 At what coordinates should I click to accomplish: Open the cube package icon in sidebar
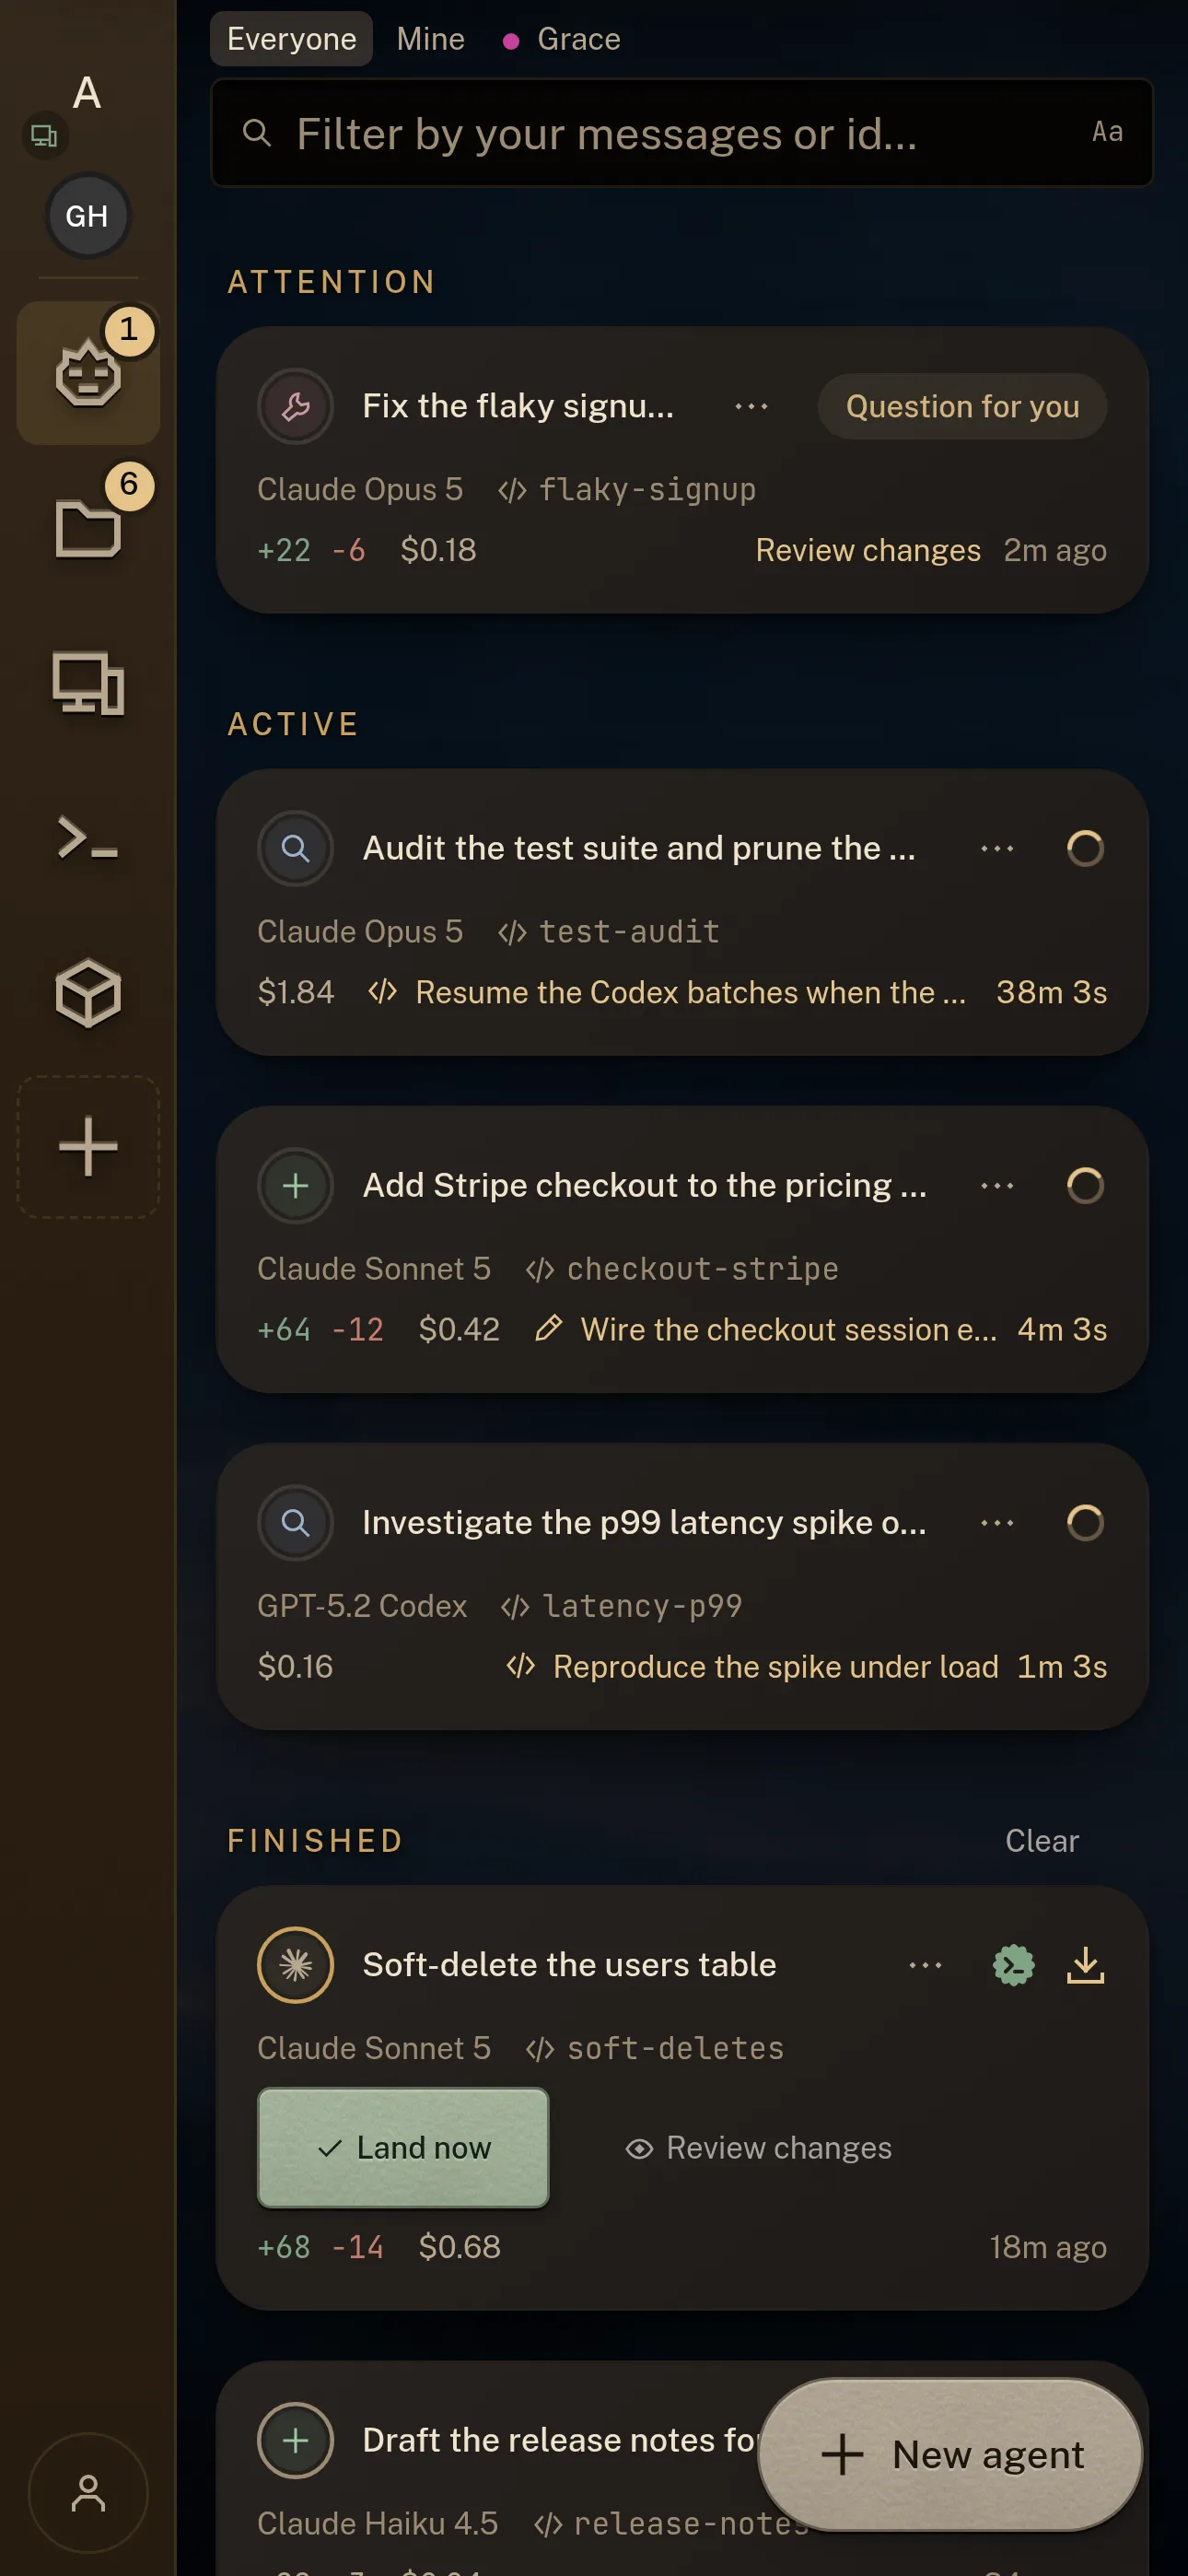(88, 993)
